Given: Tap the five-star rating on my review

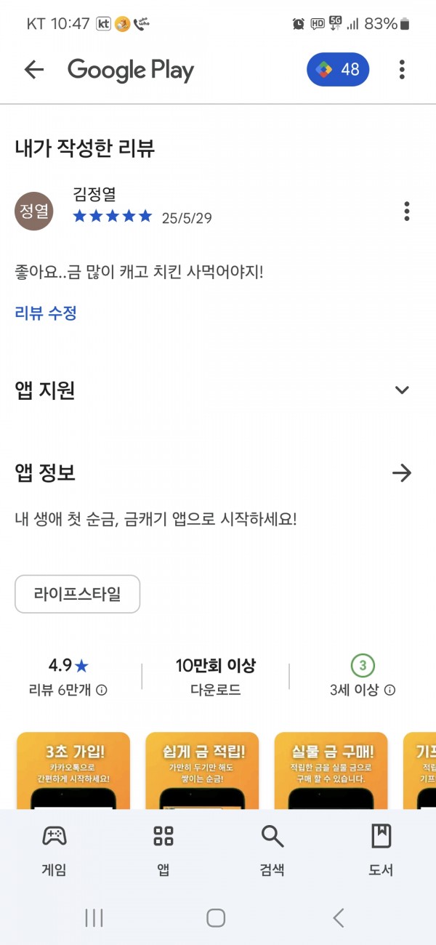Looking at the screenshot, I should click(x=113, y=217).
